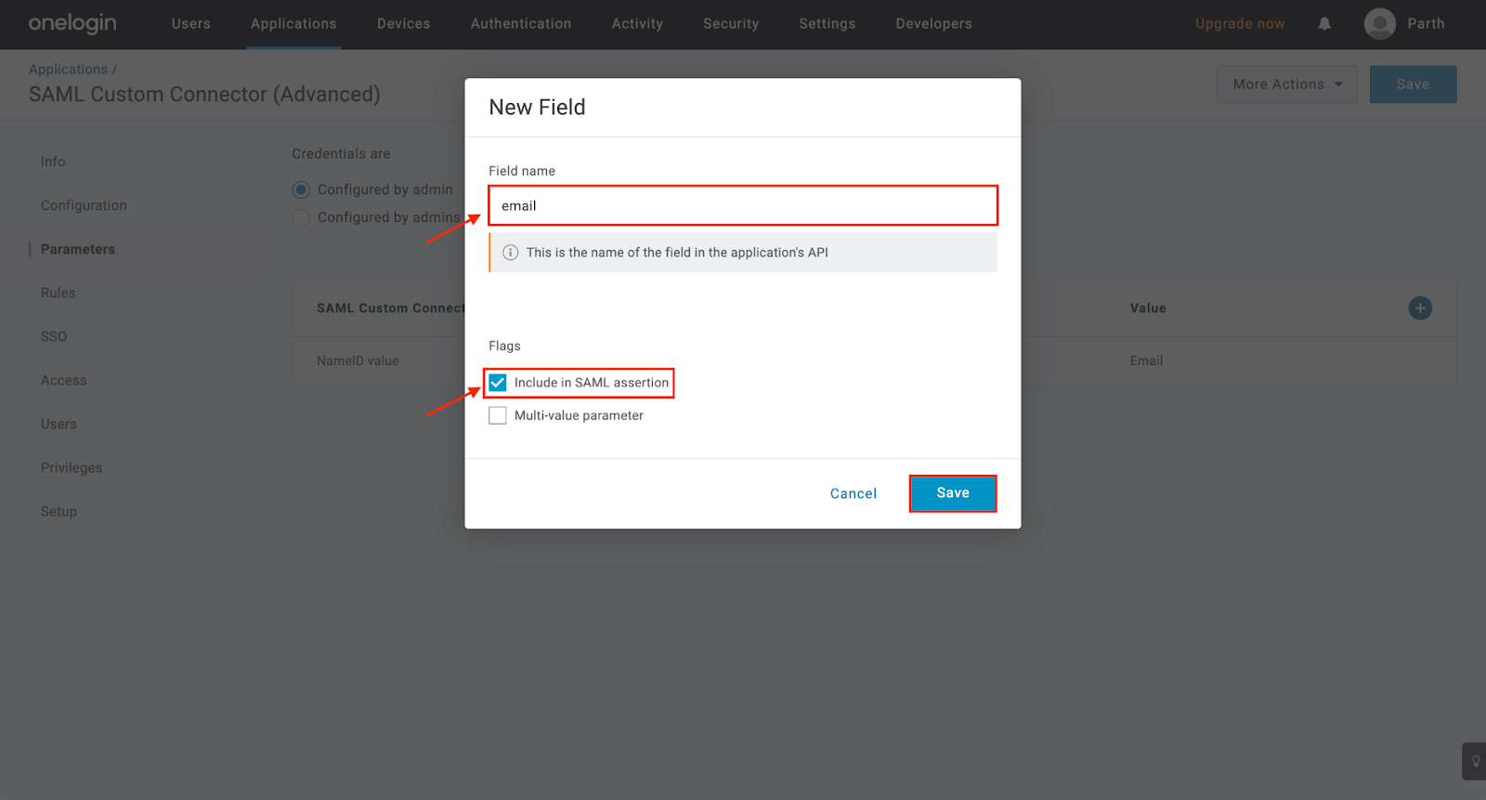The image size is (1486, 800).
Task: Click the Parth username label
Action: tap(1426, 24)
